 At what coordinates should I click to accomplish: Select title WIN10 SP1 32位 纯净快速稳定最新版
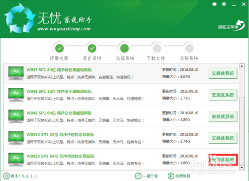coord(60,135)
